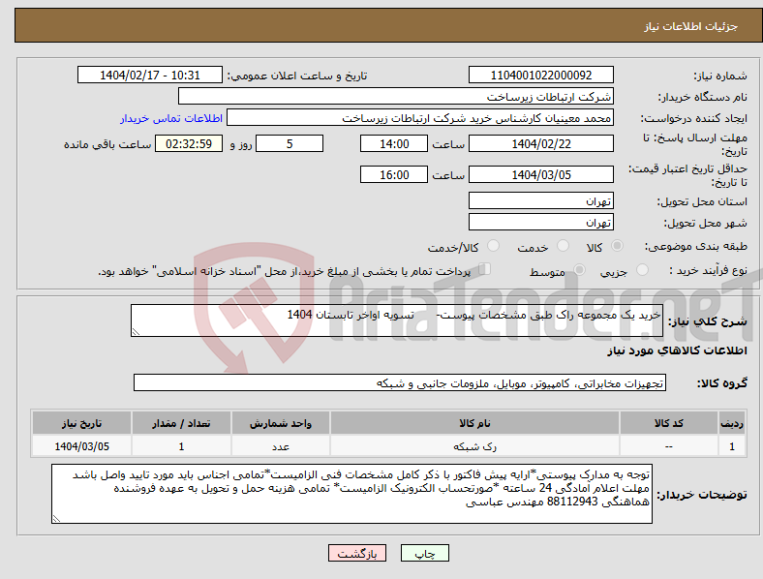Toggle the Islamic treasury bonds payment checkbox
763x579 pixels.
pos(485,269)
